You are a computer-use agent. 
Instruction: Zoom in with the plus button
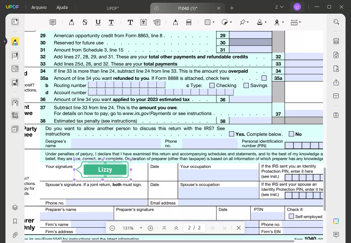click(150, 228)
